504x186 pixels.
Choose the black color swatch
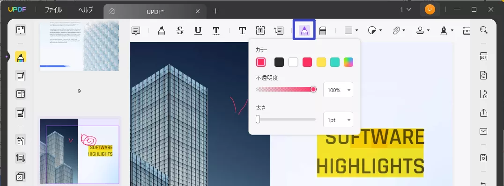(x=279, y=62)
